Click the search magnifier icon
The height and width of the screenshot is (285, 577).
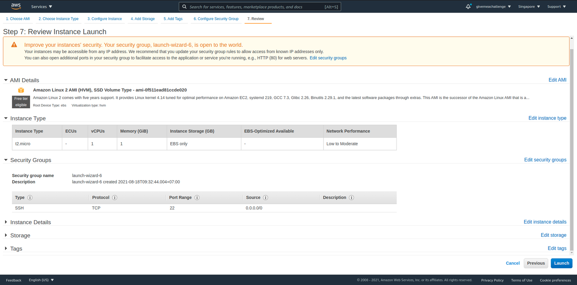click(184, 7)
